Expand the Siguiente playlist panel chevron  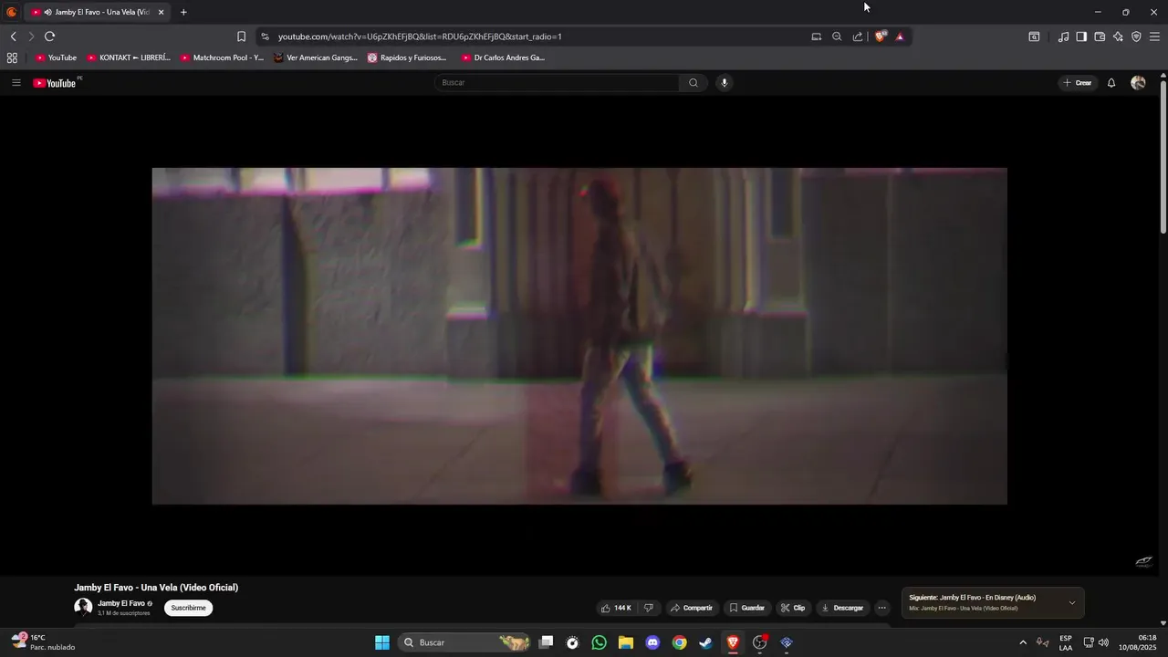pos(1072,602)
